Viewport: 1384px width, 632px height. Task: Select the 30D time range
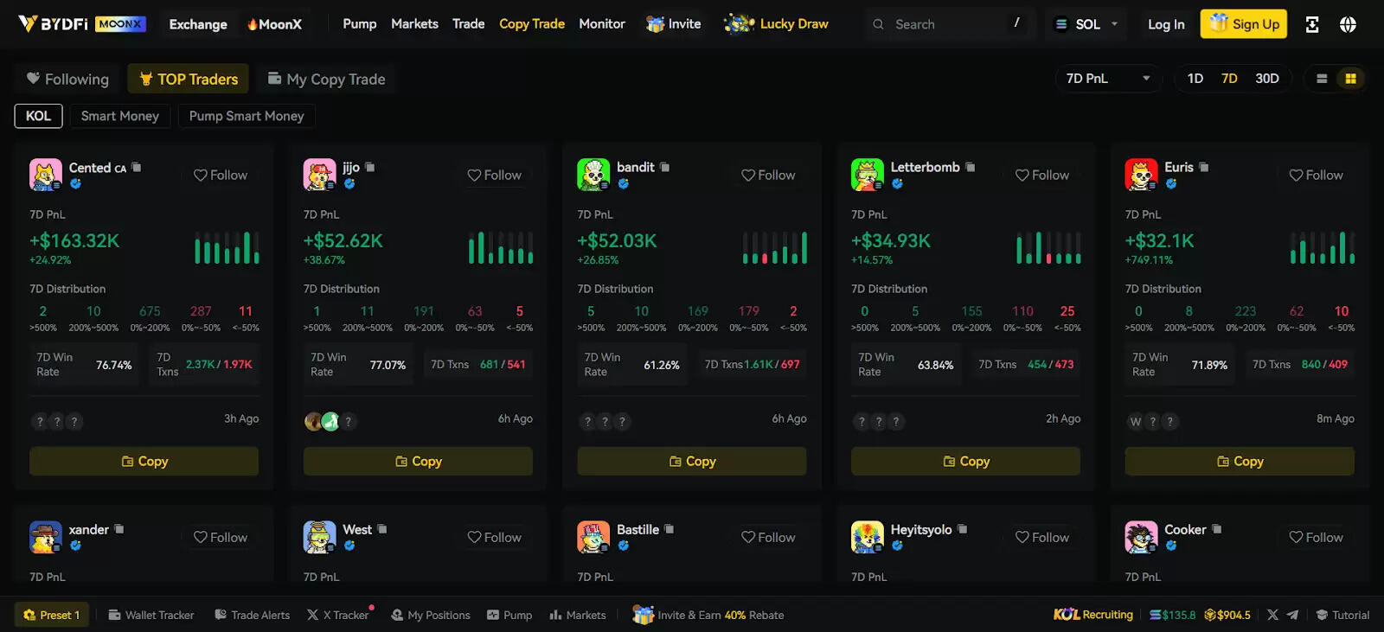point(1266,79)
